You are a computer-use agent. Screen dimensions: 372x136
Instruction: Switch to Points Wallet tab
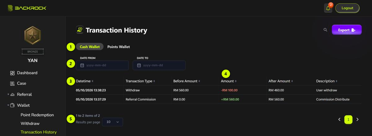pos(119,47)
